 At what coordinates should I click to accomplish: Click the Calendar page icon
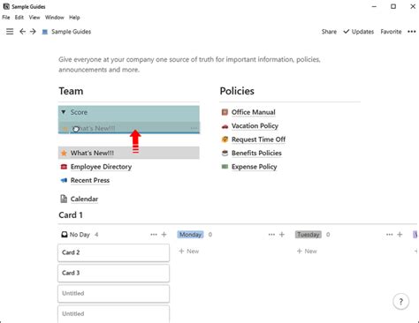point(64,199)
